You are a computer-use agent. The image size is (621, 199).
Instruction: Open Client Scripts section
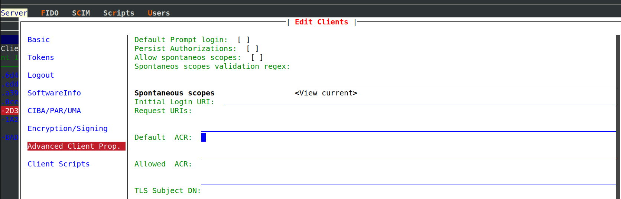59,164
